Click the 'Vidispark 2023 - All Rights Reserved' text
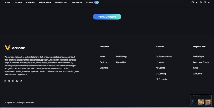This screenshot has width=214, height=108. (19, 102)
